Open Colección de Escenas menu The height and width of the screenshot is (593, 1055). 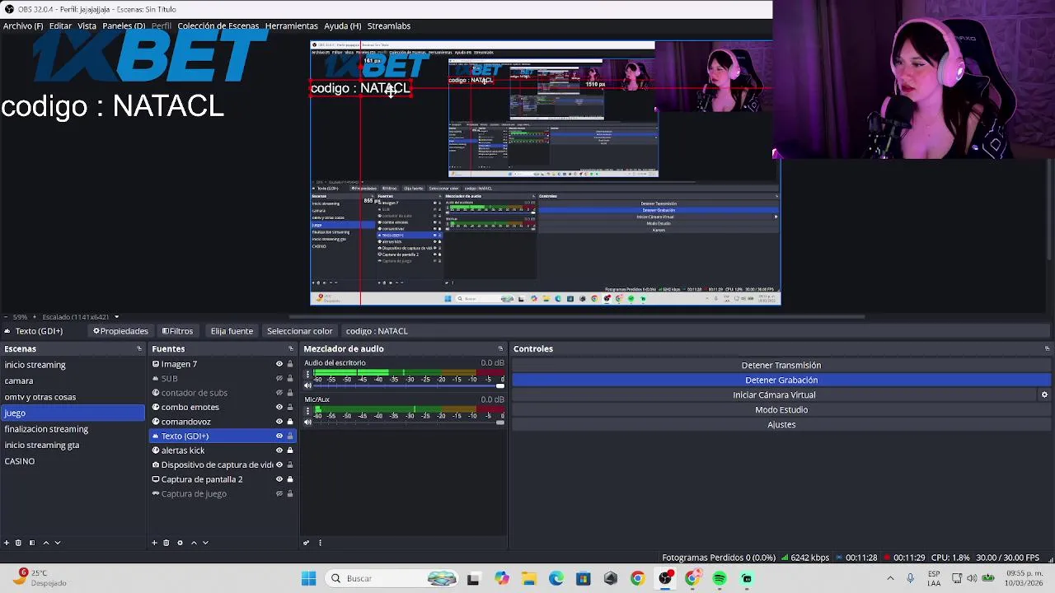pos(218,26)
